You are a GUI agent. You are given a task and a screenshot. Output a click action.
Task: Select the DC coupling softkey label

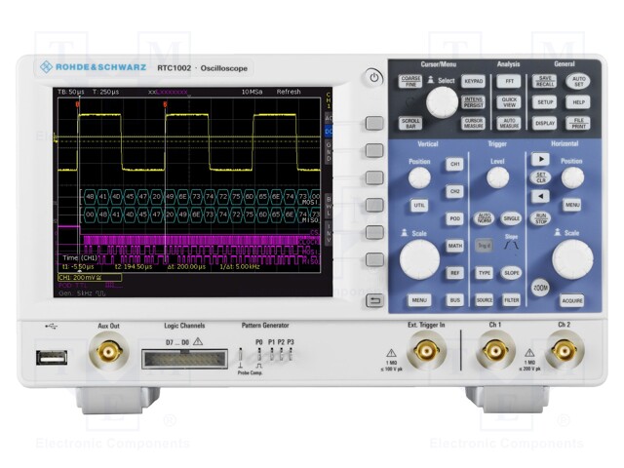pyautogui.click(x=328, y=130)
